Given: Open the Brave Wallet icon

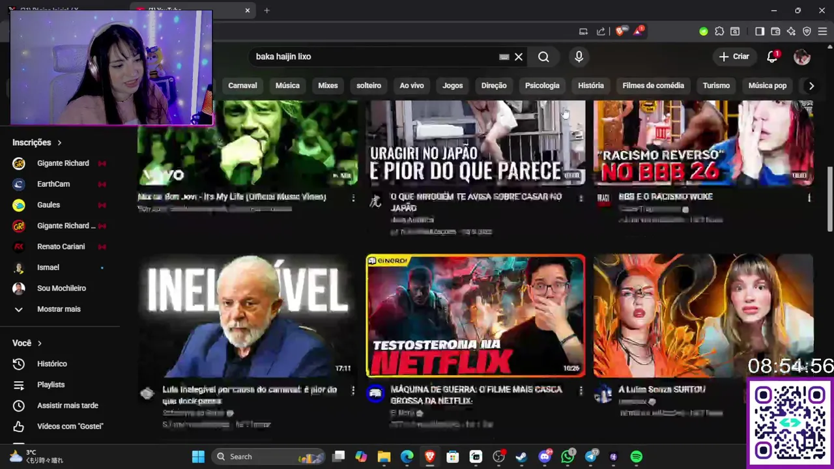Looking at the screenshot, I should (x=775, y=31).
